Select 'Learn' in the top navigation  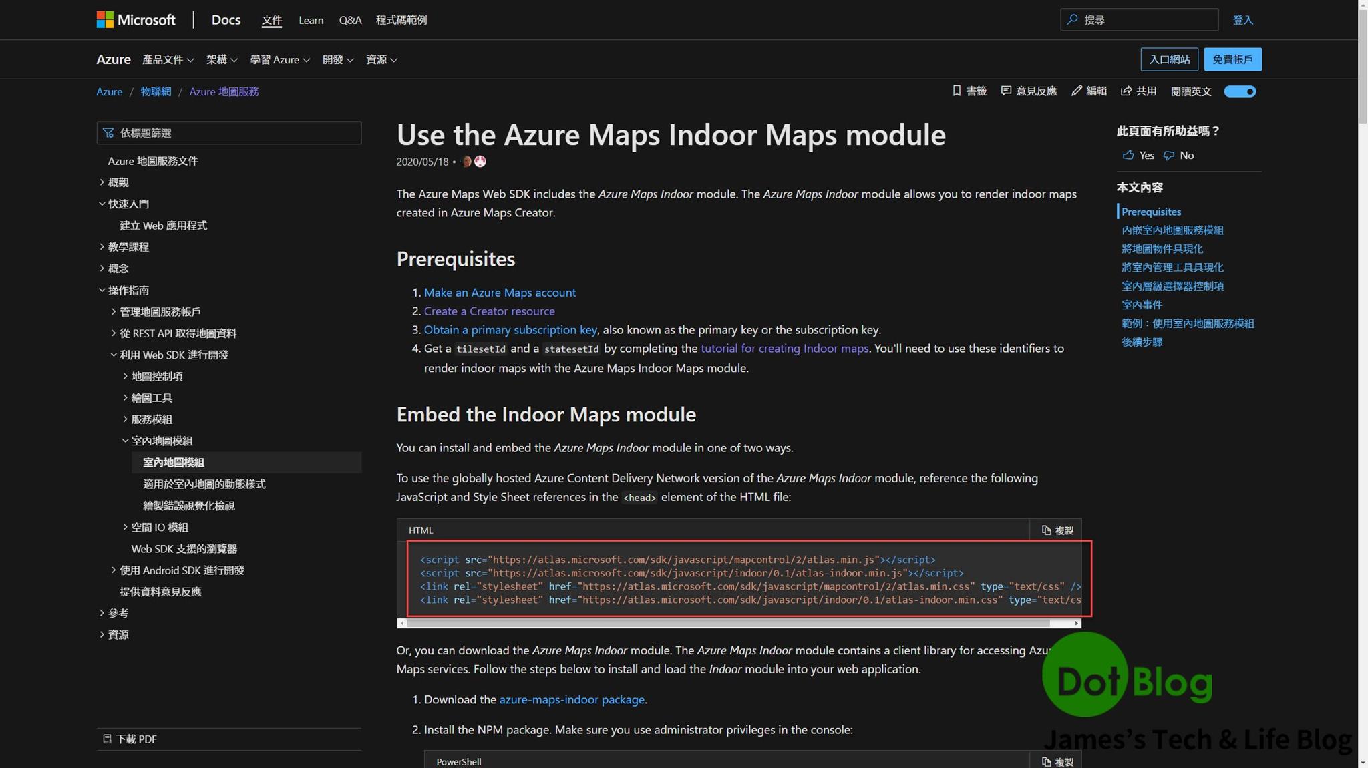(311, 19)
